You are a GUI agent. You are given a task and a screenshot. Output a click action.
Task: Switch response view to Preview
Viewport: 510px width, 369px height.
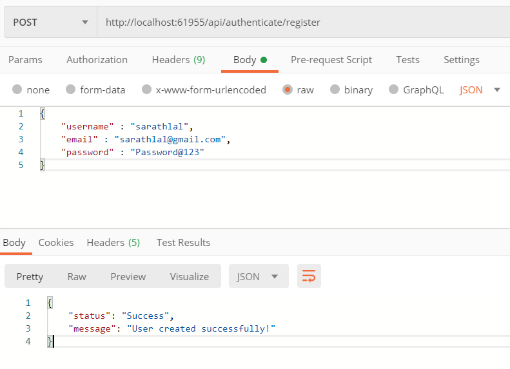coord(128,276)
